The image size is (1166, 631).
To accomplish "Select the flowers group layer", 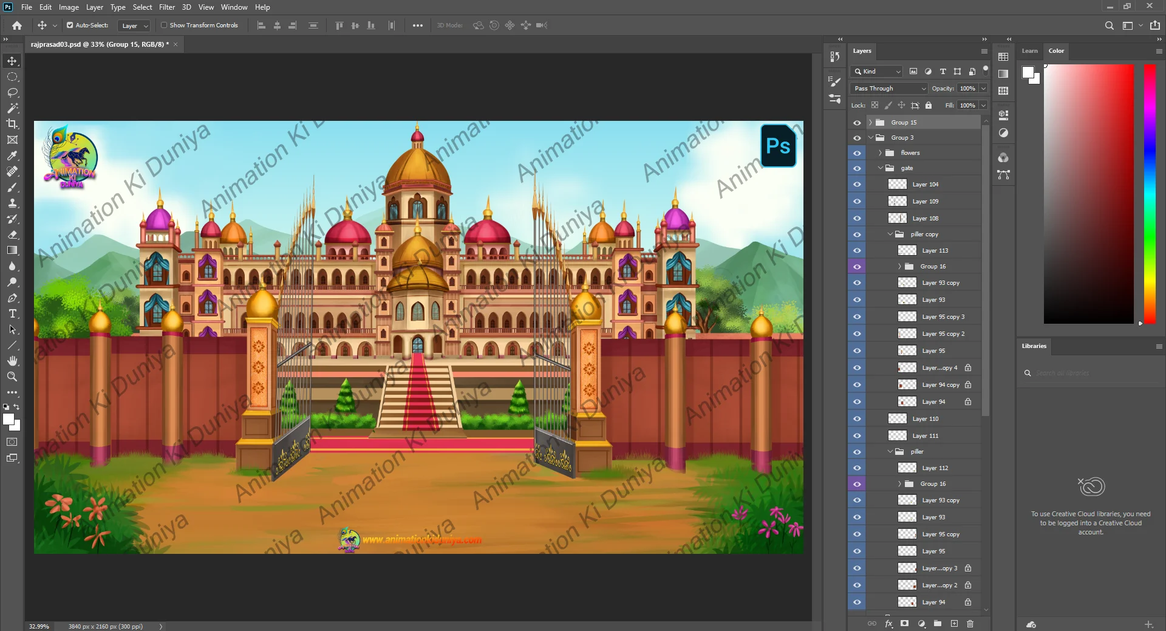I will (910, 153).
